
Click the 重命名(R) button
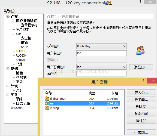coord(141,114)
